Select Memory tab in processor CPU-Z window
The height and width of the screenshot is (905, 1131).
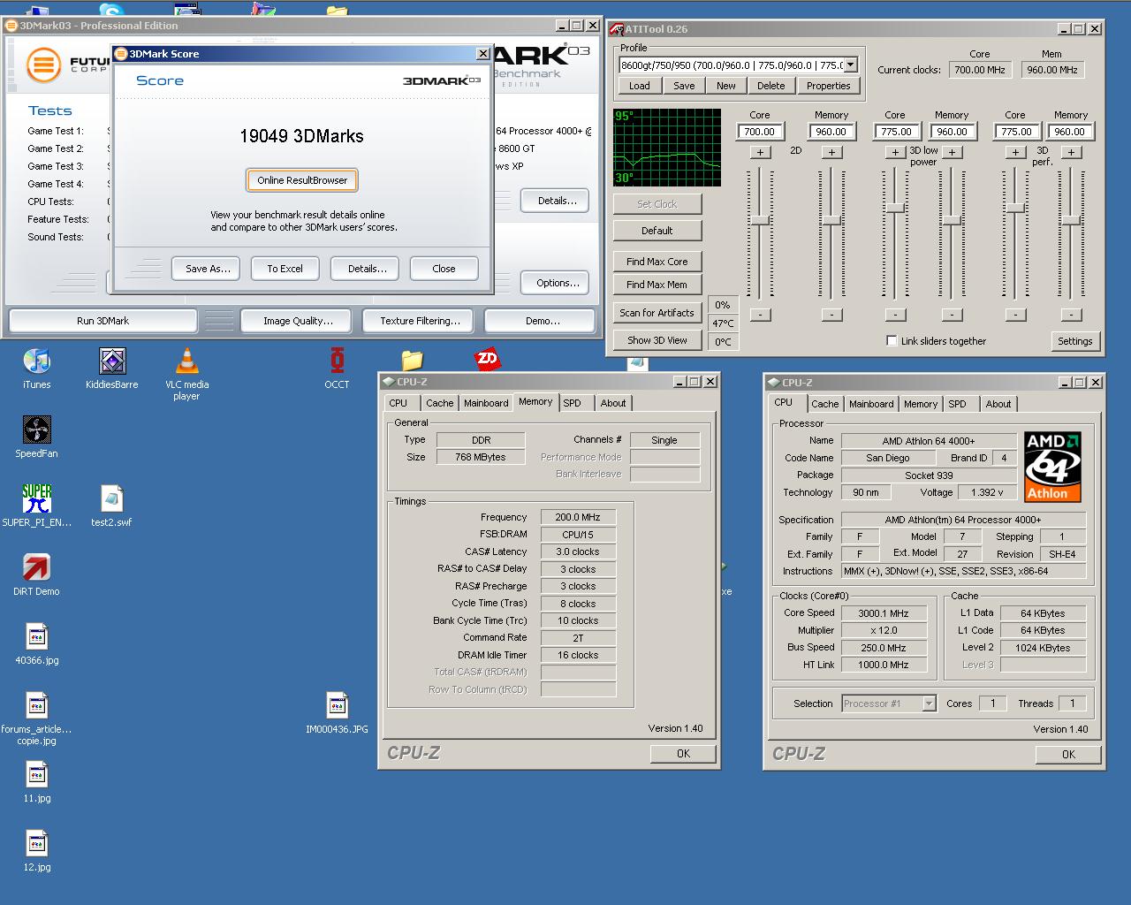click(x=920, y=404)
